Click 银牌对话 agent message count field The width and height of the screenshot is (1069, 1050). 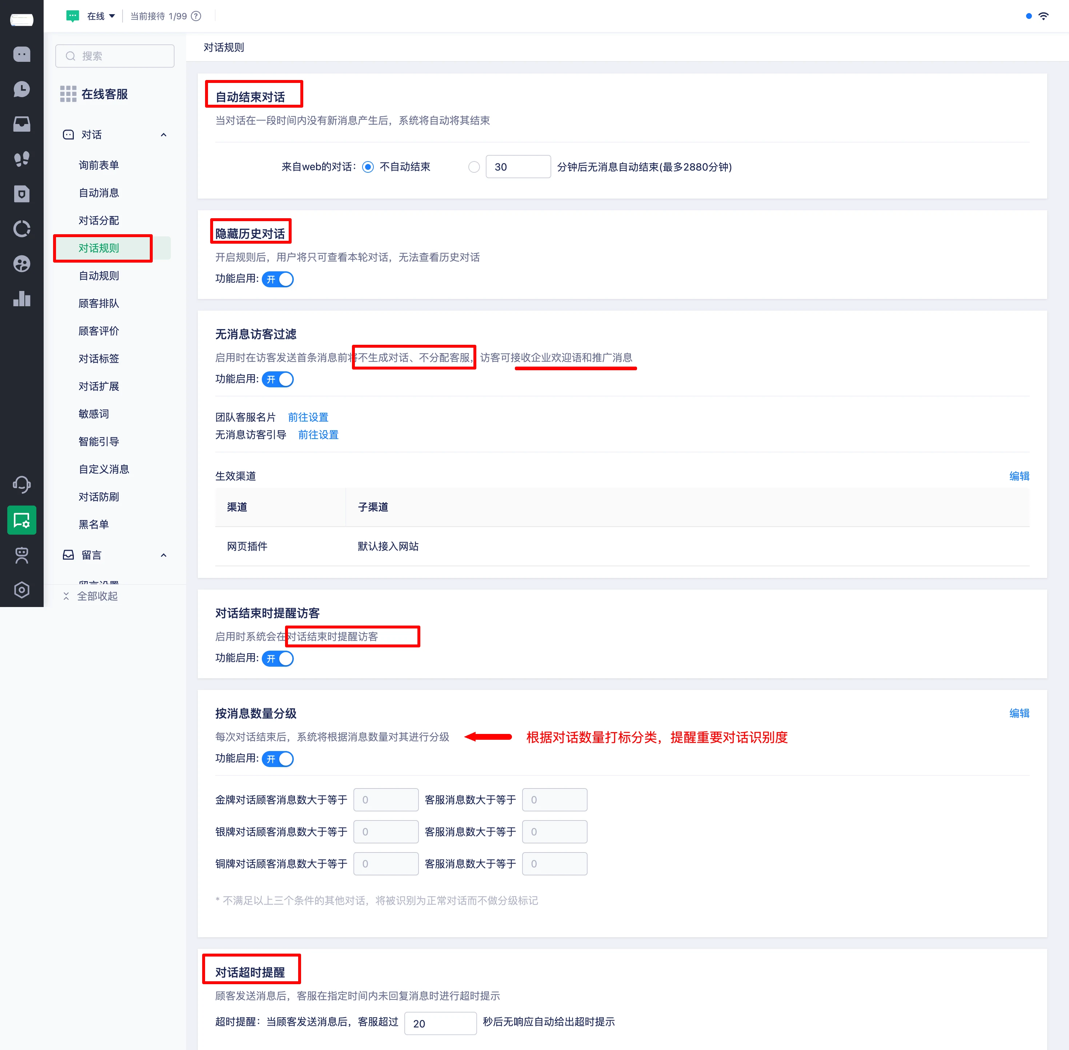(x=554, y=832)
